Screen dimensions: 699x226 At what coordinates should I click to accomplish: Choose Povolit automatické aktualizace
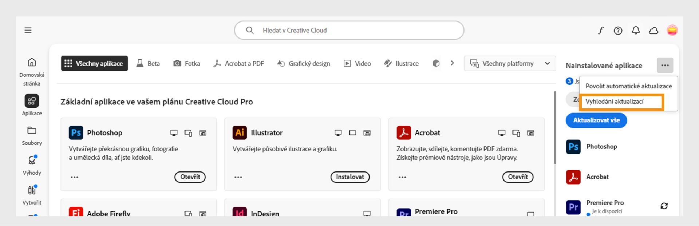pyautogui.click(x=628, y=86)
